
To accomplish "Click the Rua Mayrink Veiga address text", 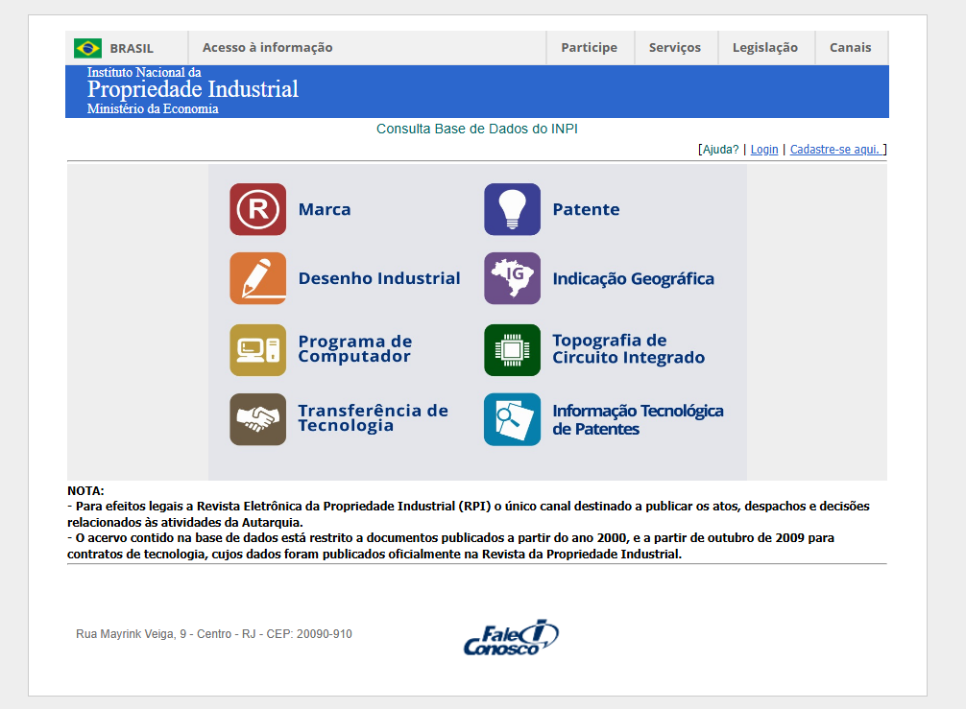I will [x=214, y=634].
